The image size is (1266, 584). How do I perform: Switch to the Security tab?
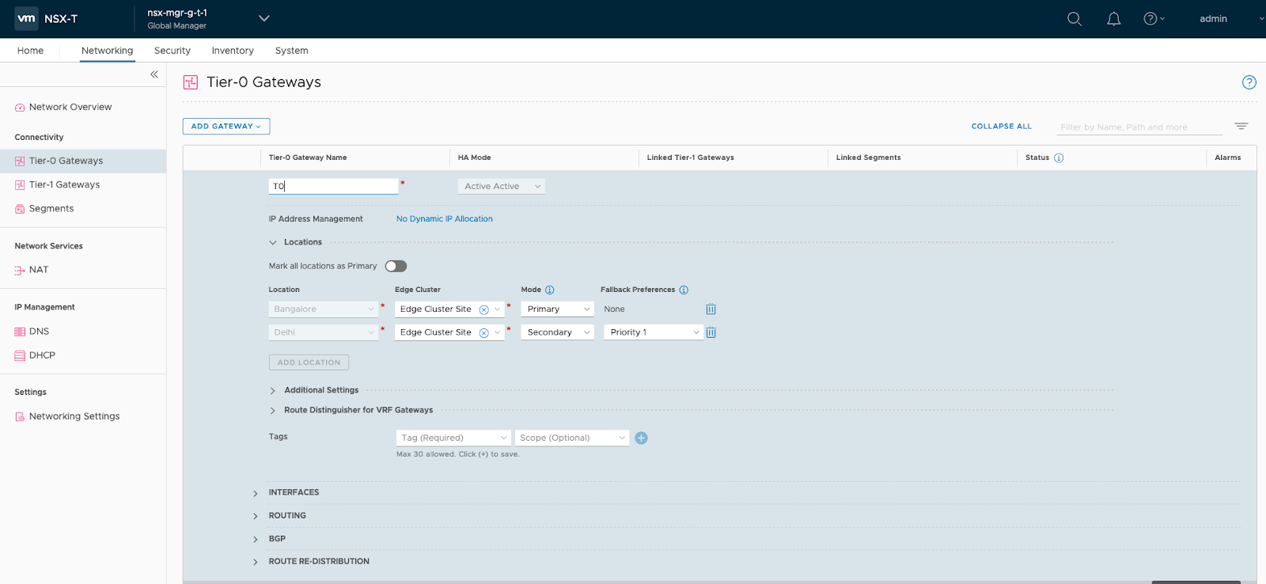[x=172, y=51]
